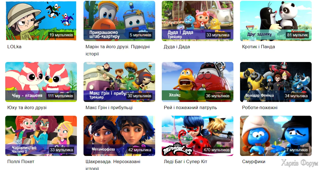The image size is (323, 170).
Task: Open the Кротик і Панда title link
Action: tap(259, 47)
